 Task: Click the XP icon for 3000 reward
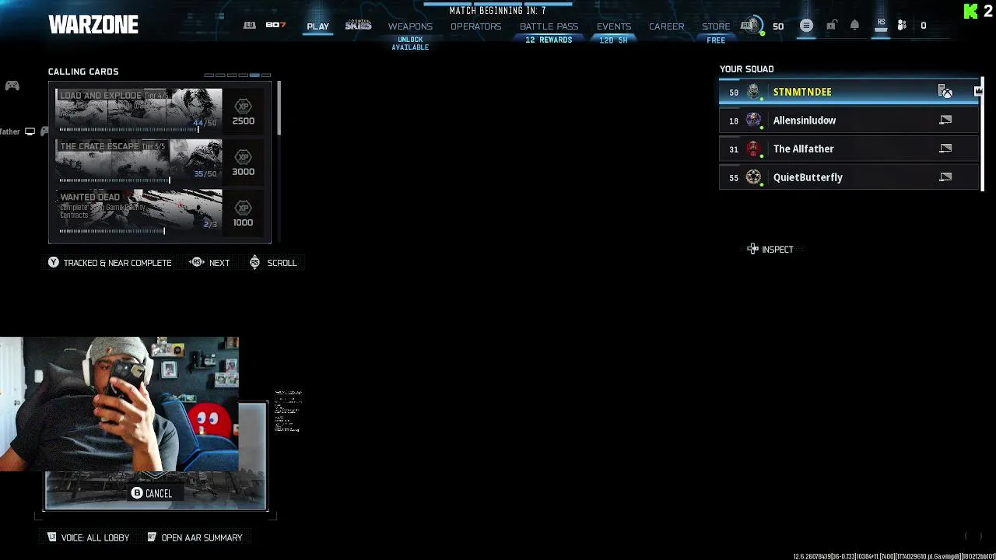tap(243, 156)
